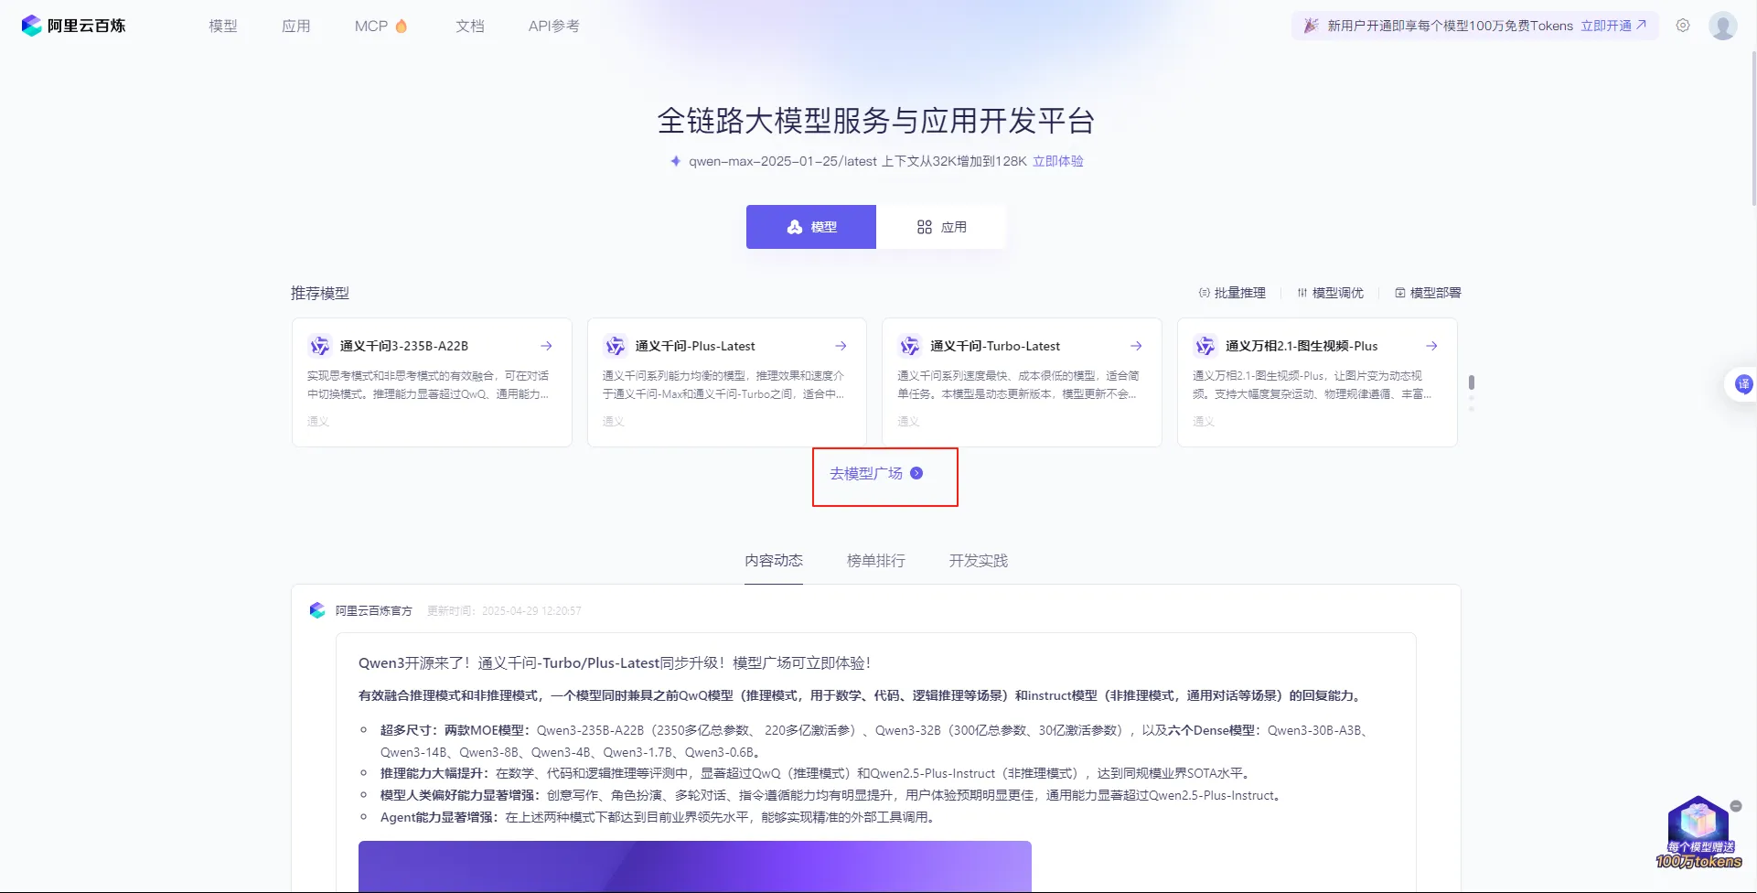This screenshot has width=1757, height=893.
Task: Open the settings gear icon
Action: [1683, 26]
